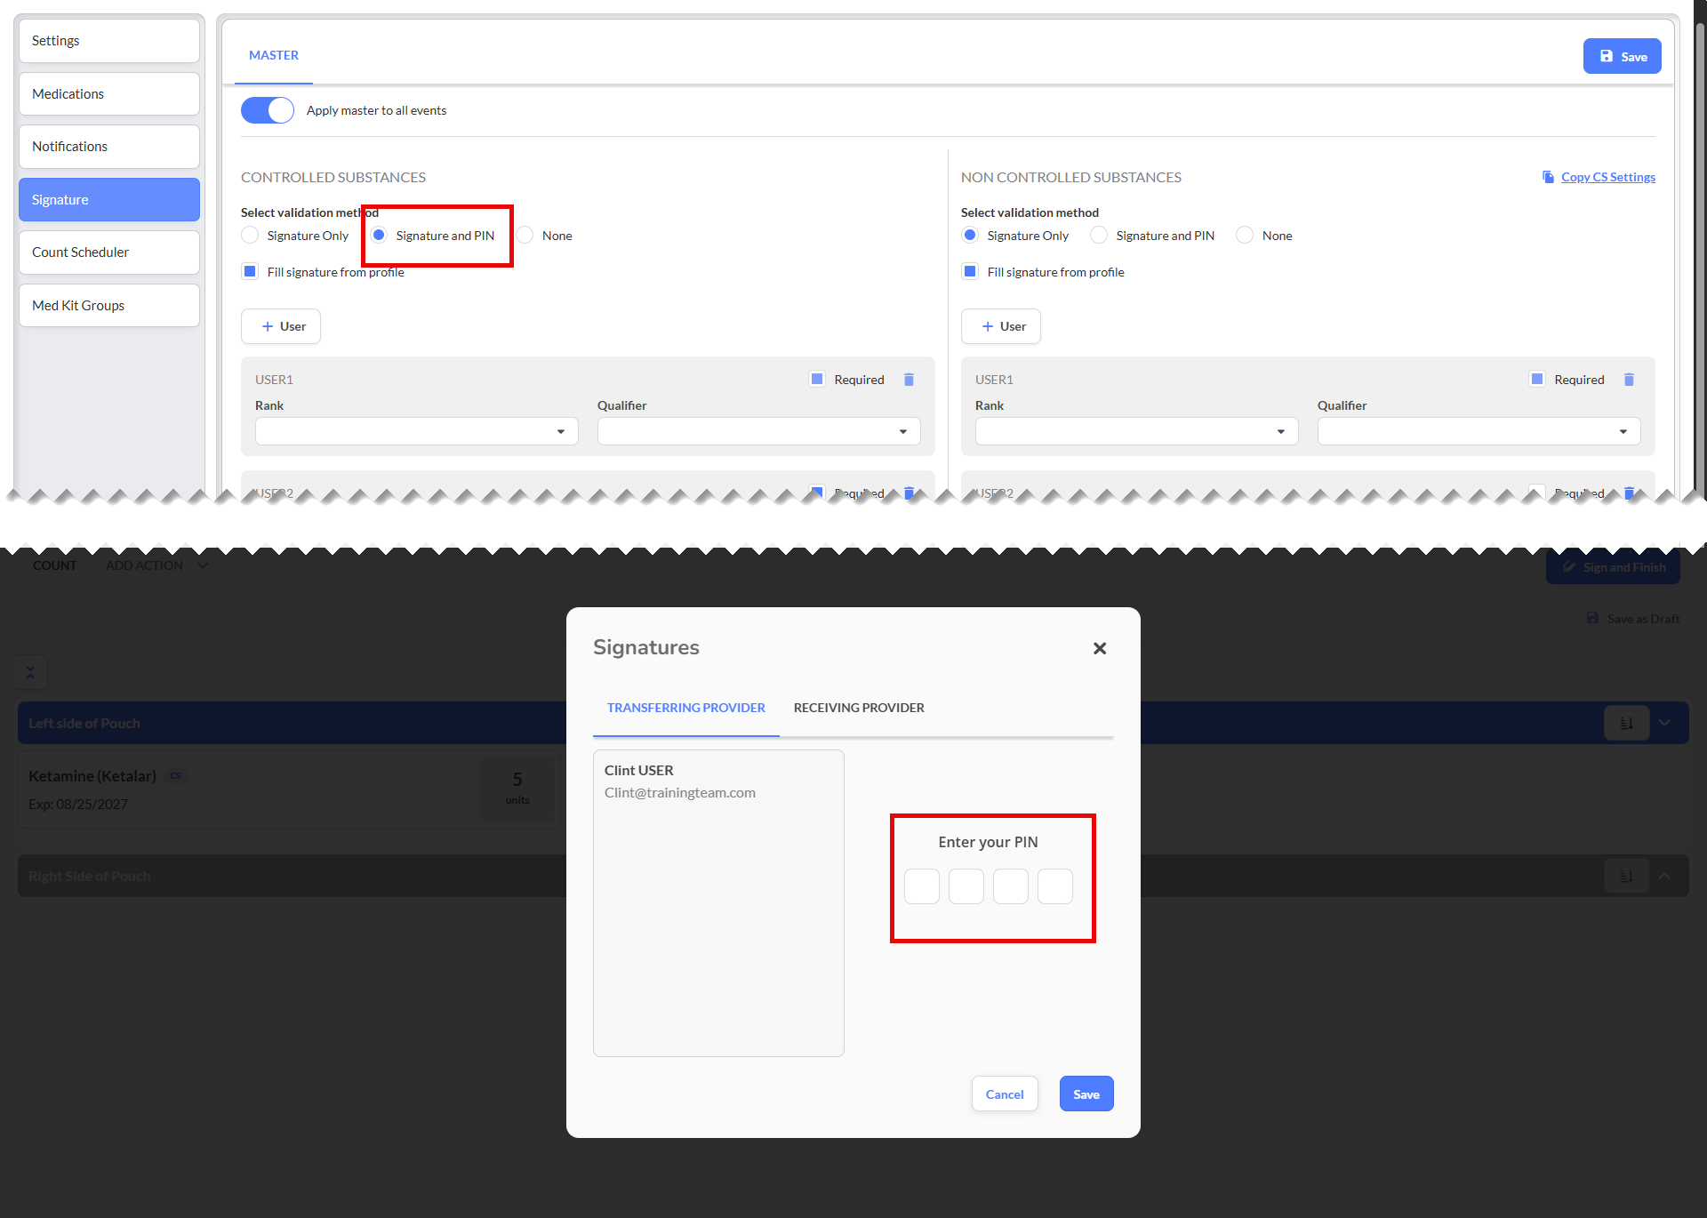Click the first PIN digit box
The width and height of the screenshot is (1707, 1218).
point(921,886)
